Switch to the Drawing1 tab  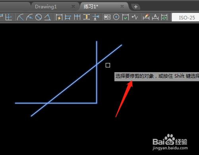tap(46, 7)
